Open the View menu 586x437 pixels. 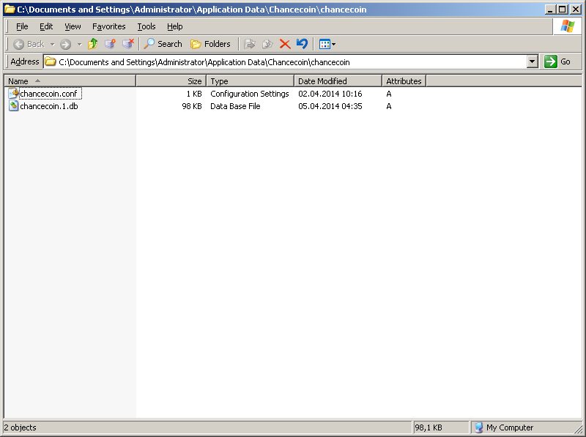73,26
